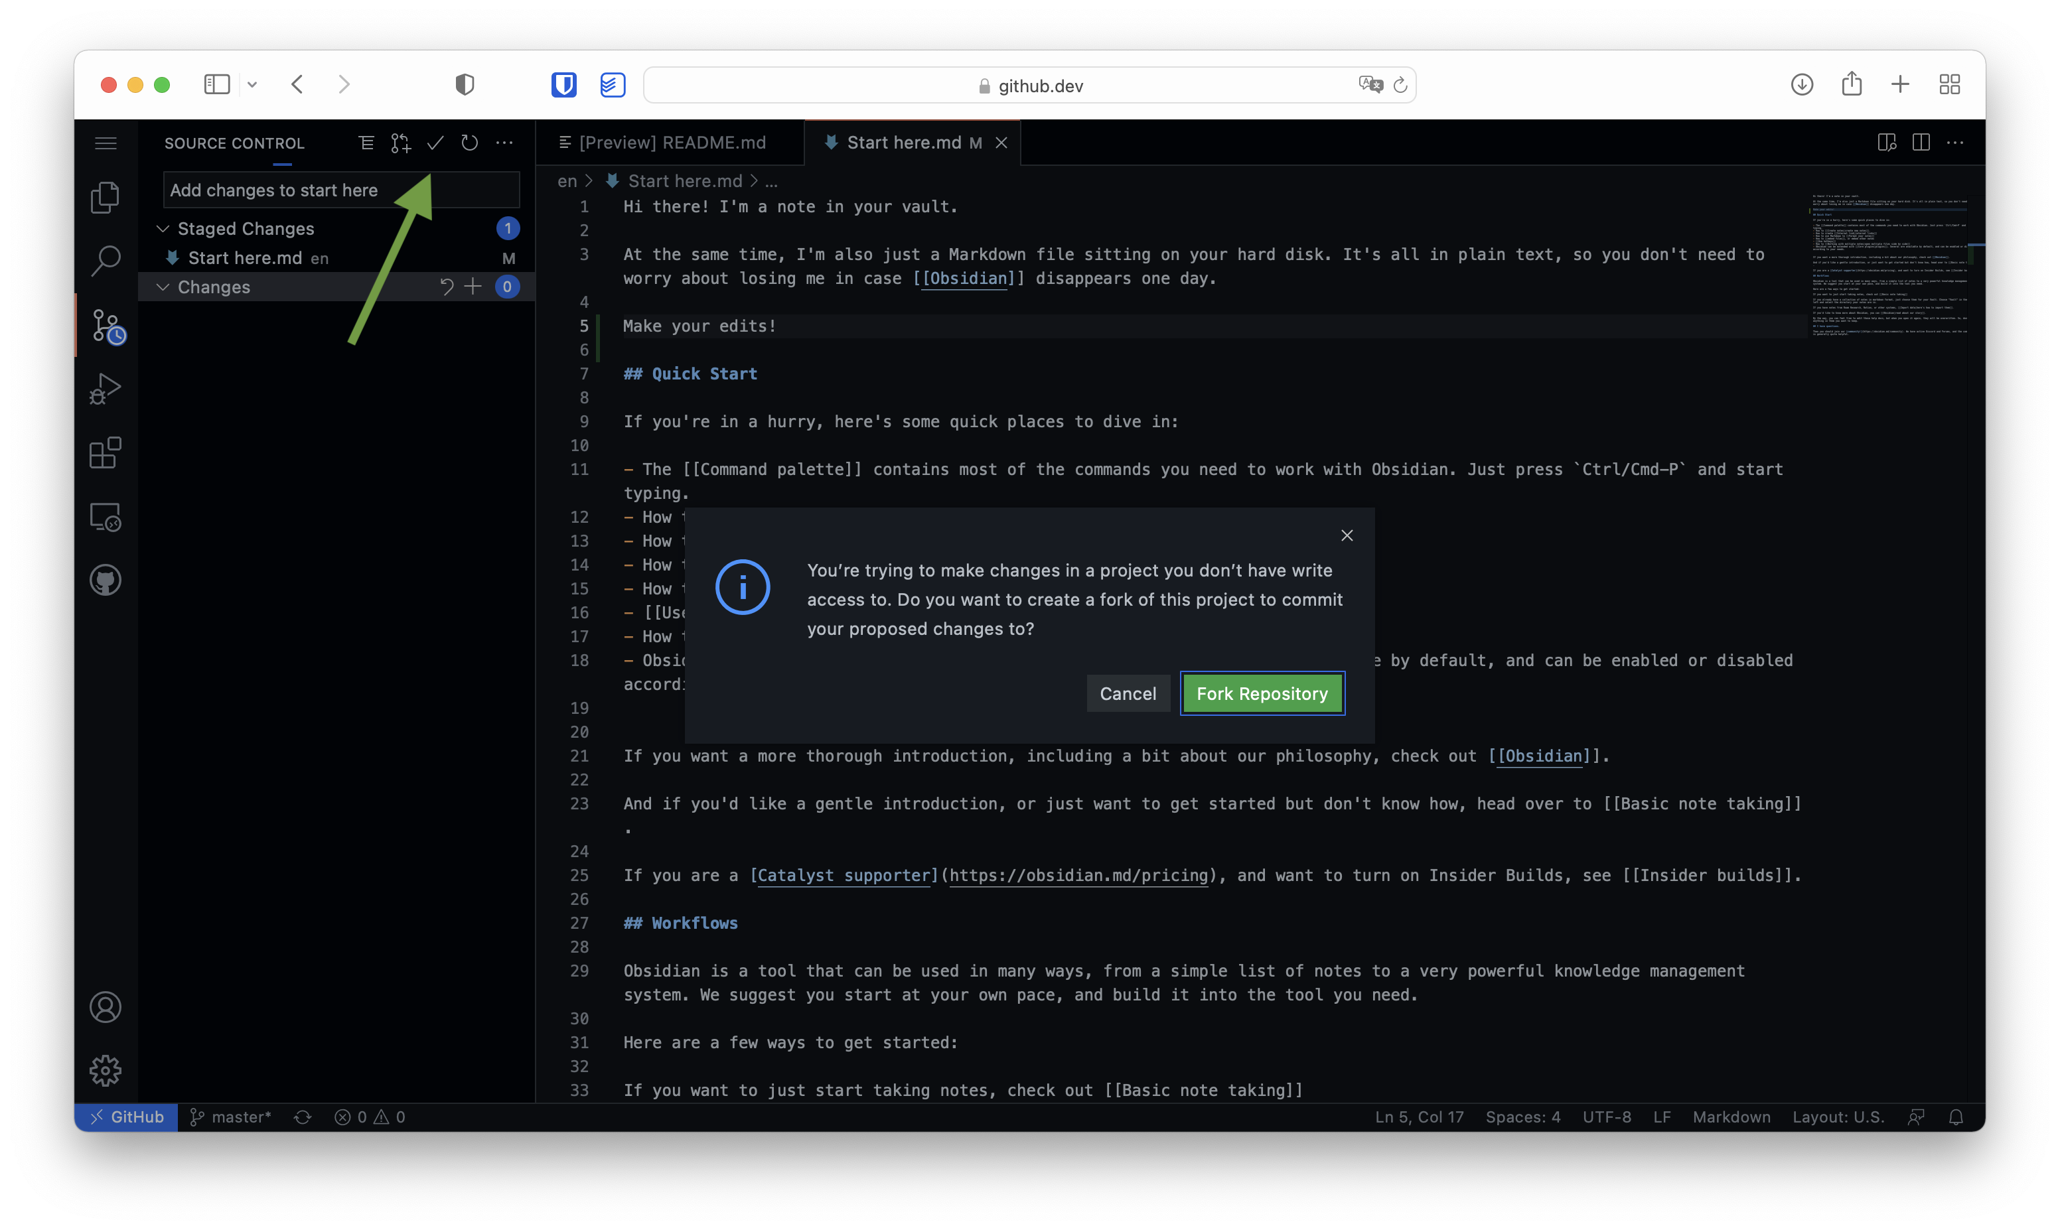Open the Extensions view
Image resolution: width=2060 pixels, height=1230 pixels.
pos(106,452)
